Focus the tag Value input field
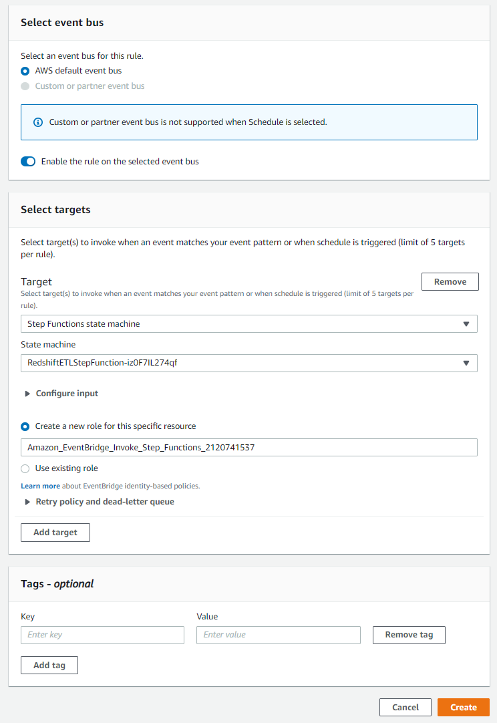The height and width of the screenshot is (723, 497). click(x=278, y=635)
